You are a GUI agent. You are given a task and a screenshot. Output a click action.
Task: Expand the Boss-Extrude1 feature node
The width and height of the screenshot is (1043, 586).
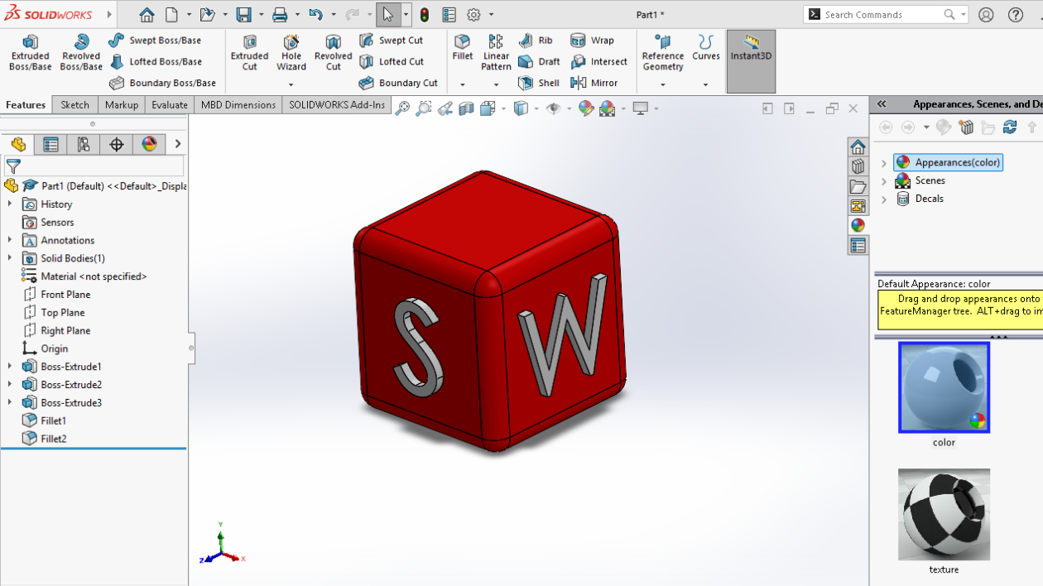point(10,367)
